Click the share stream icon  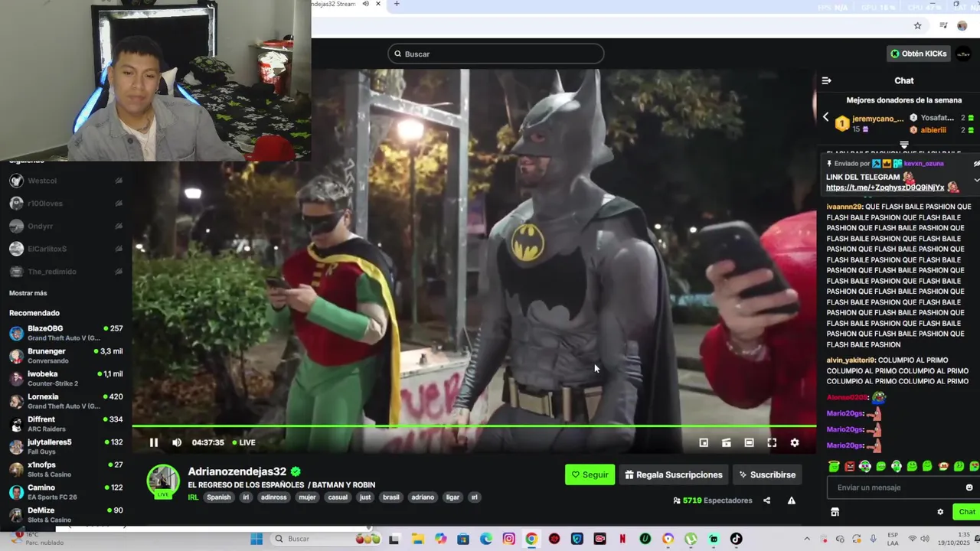pyautogui.click(x=766, y=500)
